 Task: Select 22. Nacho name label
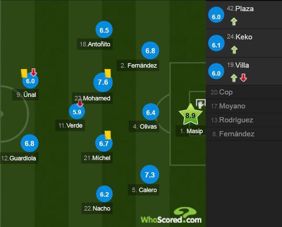click(x=97, y=208)
